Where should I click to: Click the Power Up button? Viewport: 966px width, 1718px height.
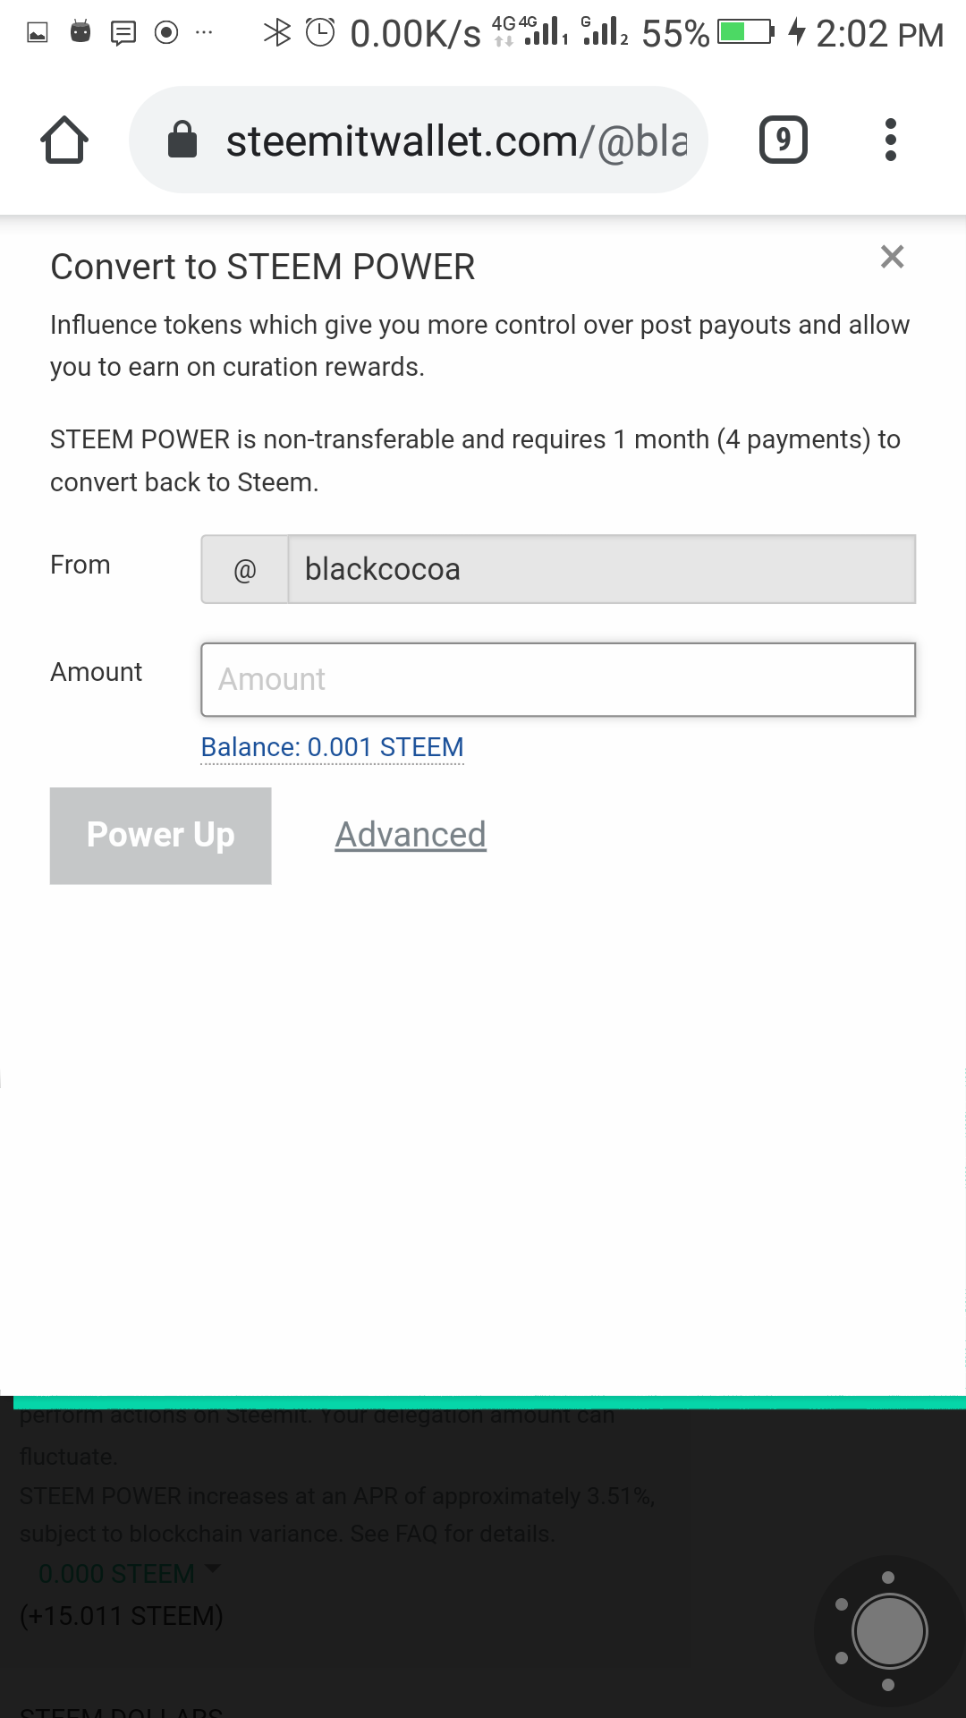[x=161, y=836]
